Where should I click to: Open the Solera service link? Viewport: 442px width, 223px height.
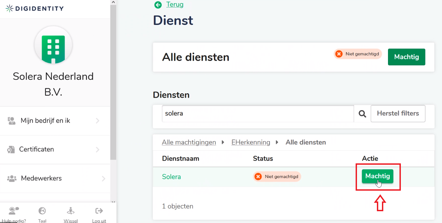click(171, 177)
